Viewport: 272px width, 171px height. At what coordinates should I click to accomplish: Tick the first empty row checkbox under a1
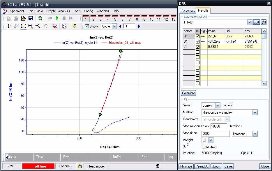[x=197, y=52]
